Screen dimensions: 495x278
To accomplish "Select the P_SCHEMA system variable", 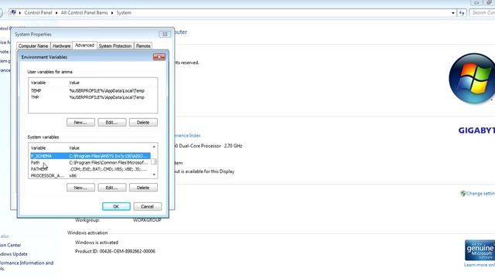I will tap(90, 156).
